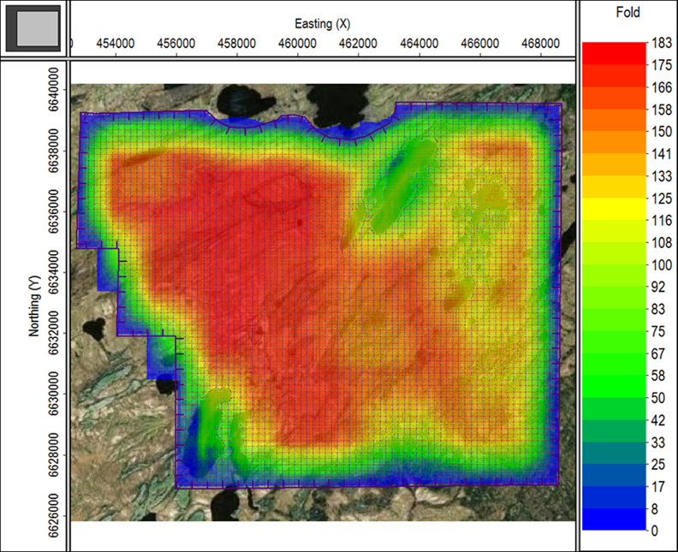The height and width of the screenshot is (552, 678).
Task: Click the Fold legend title
Action: click(x=627, y=13)
